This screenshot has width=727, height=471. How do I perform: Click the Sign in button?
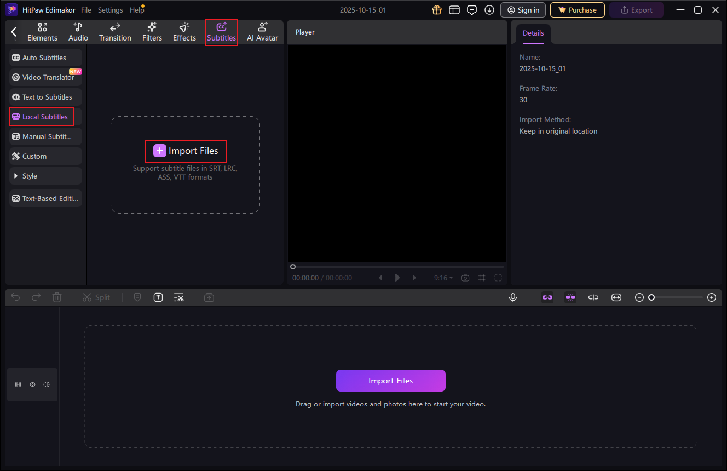523,10
